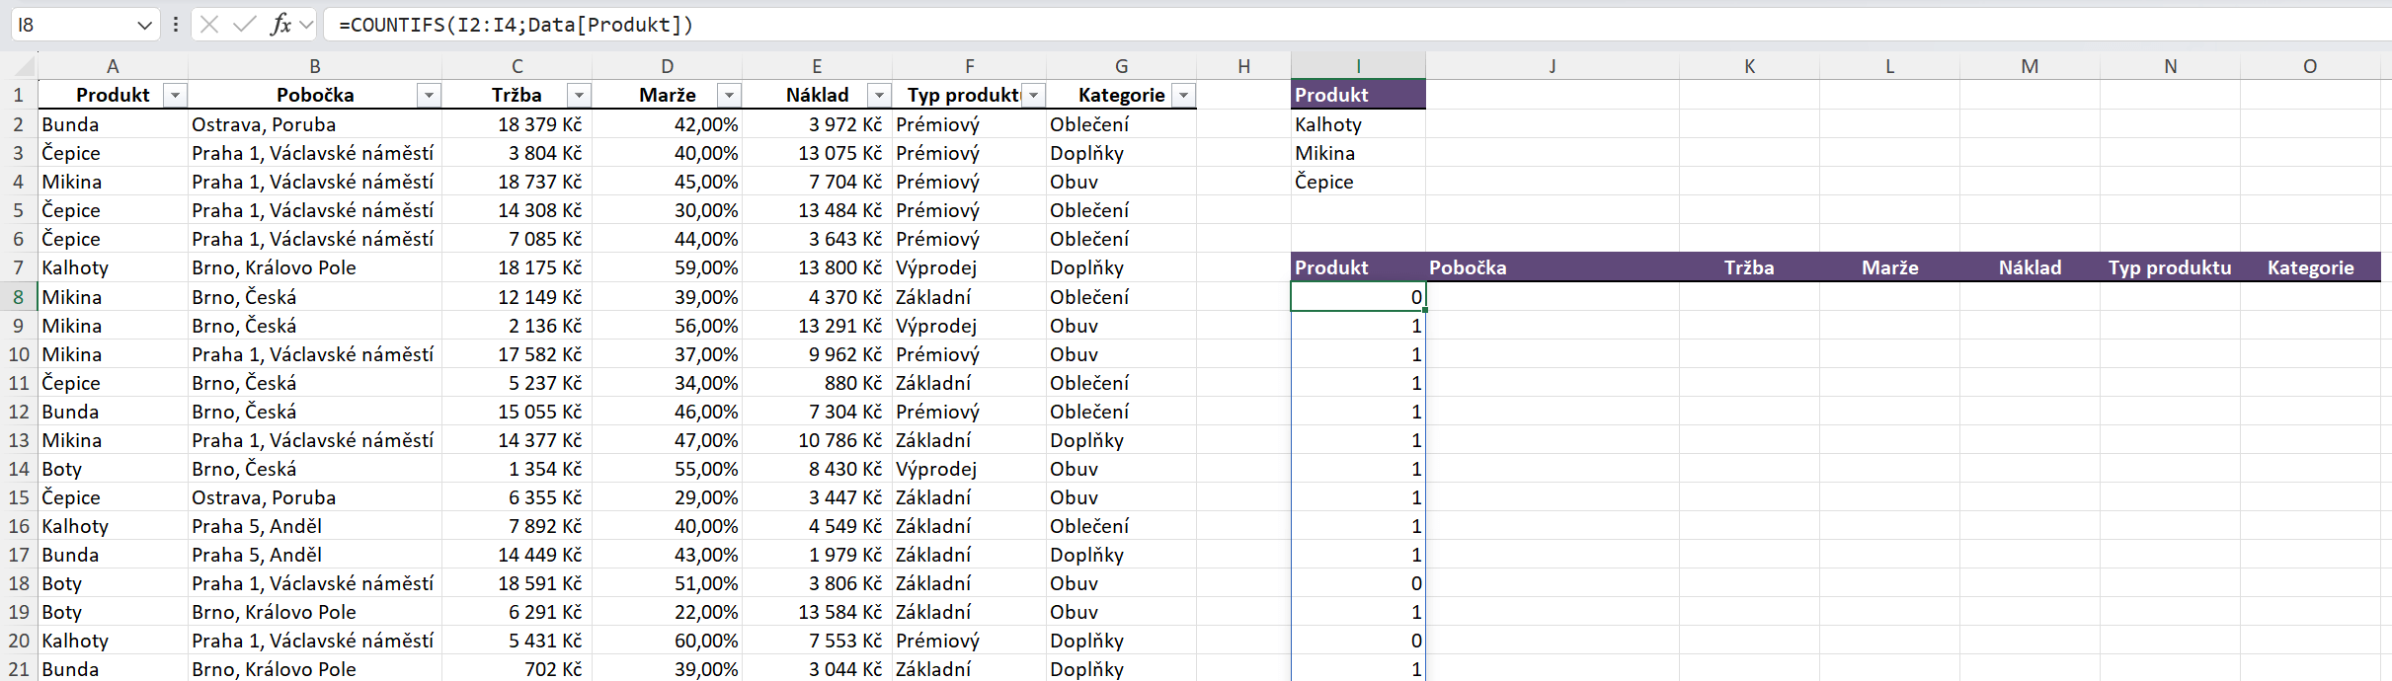
Task: Open the Pobočka column filter dropdown
Action: [x=429, y=96]
